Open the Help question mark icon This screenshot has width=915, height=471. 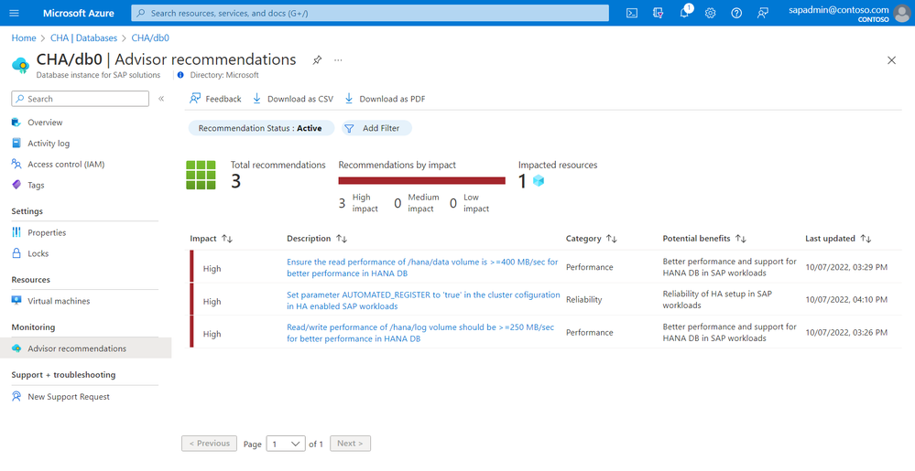tap(736, 13)
